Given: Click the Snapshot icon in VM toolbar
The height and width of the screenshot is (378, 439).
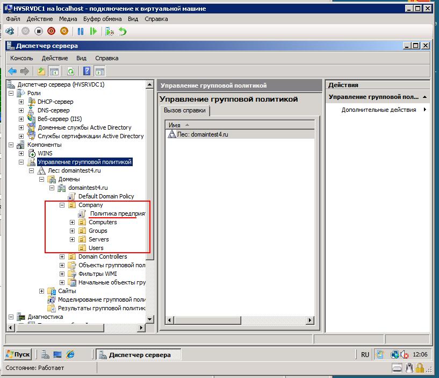Looking at the screenshot, I should pyautogui.click(x=110, y=31).
